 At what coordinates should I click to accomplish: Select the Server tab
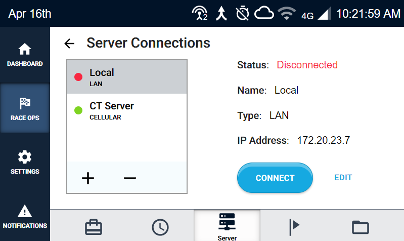coord(227,225)
